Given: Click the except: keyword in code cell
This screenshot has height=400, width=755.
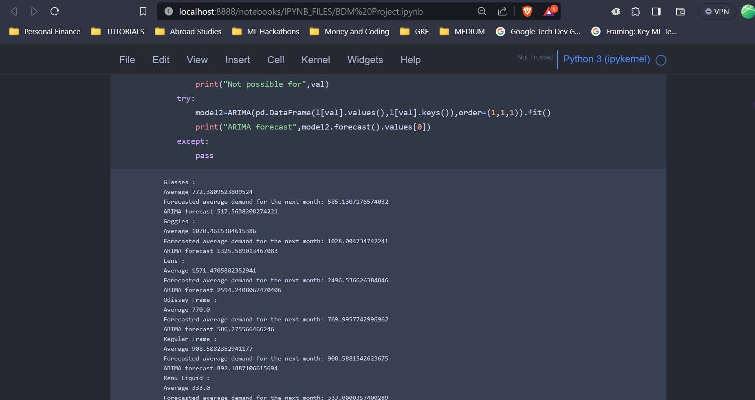Looking at the screenshot, I should (x=193, y=141).
